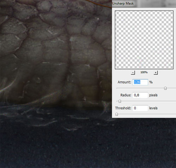Click the Radius label text
Viewport: 176px width, 168px height.
126,95
